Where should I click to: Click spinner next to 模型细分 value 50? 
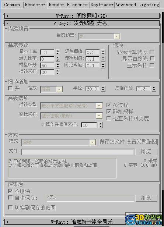pyautogui.click(x=58, y=65)
